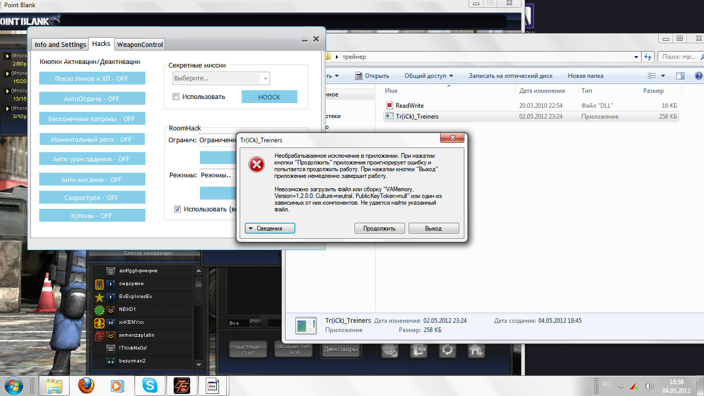Image resolution: width=704 pixels, height=396 pixels.
Task: Click the green gear badge beside NEK01
Action: [99, 310]
